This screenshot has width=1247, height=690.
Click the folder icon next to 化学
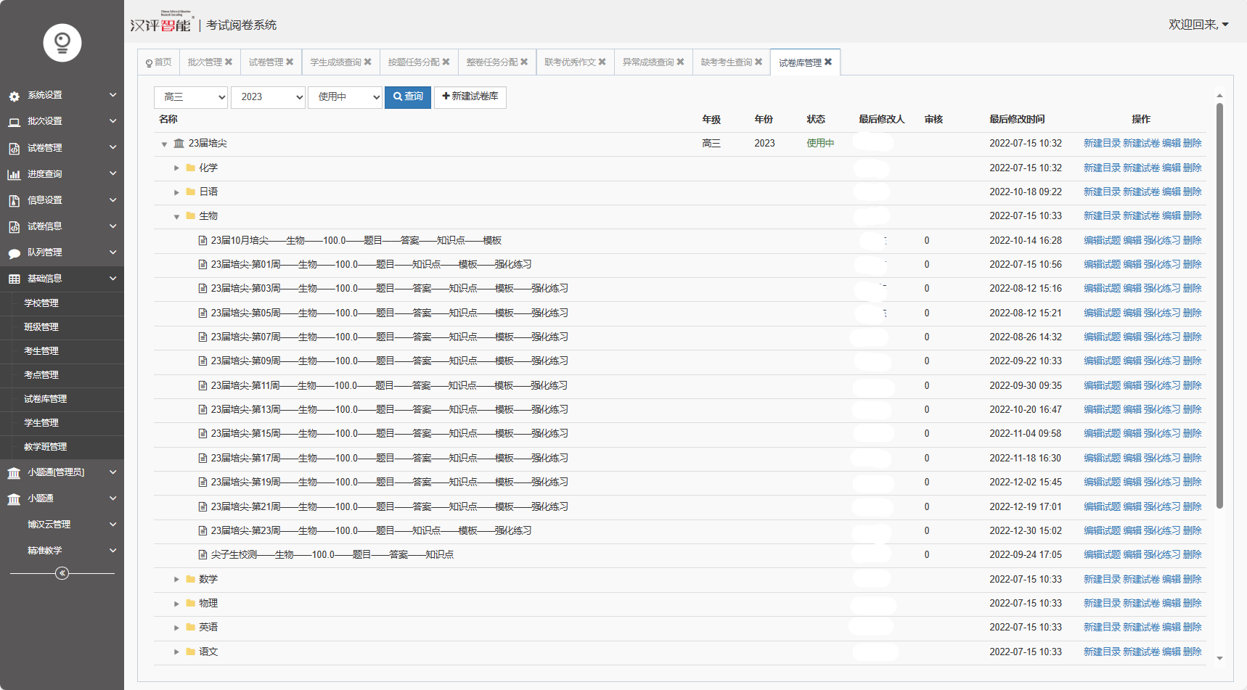(x=191, y=168)
